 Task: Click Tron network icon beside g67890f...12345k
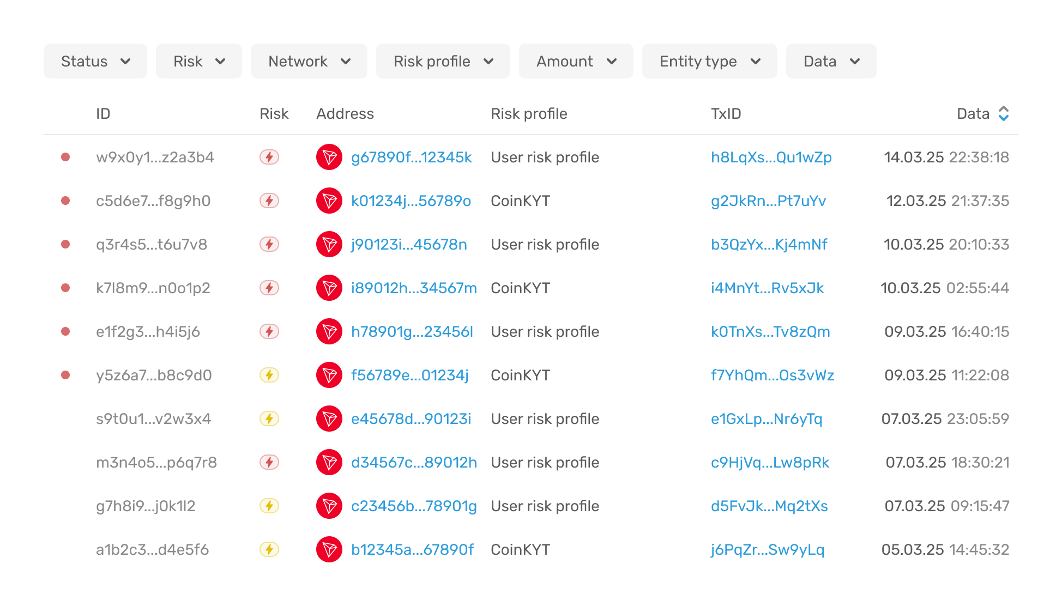tap(329, 157)
